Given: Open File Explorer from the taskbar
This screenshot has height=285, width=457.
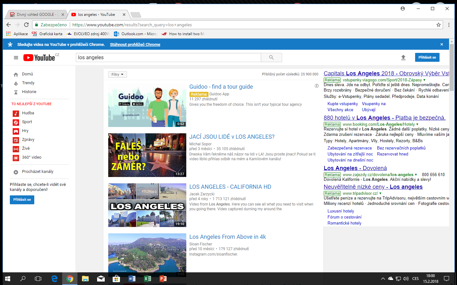Looking at the screenshot, I should [x=85, y=279].
